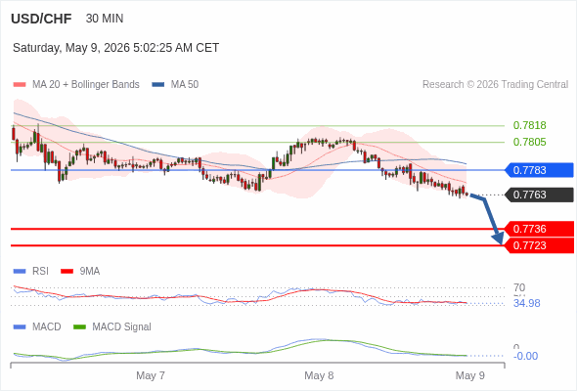The height and width of the screenshot is (391, 577).
Task: Click the MACD legend label
Action: click(x=47, y=326)
